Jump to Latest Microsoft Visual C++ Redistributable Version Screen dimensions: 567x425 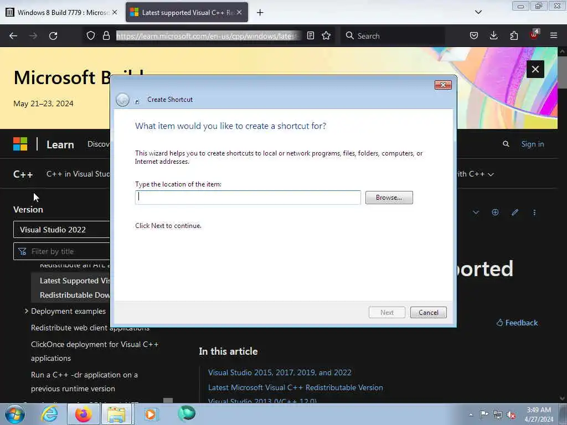[x=296, y=387]
